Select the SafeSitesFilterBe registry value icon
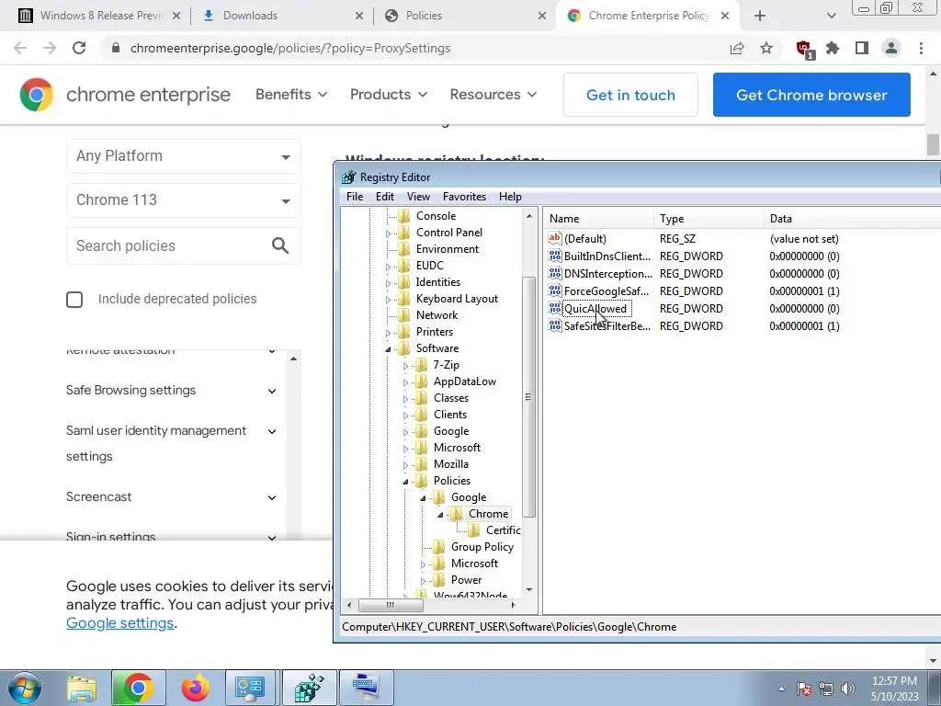941x706 pixels. (x=555, y=326)
